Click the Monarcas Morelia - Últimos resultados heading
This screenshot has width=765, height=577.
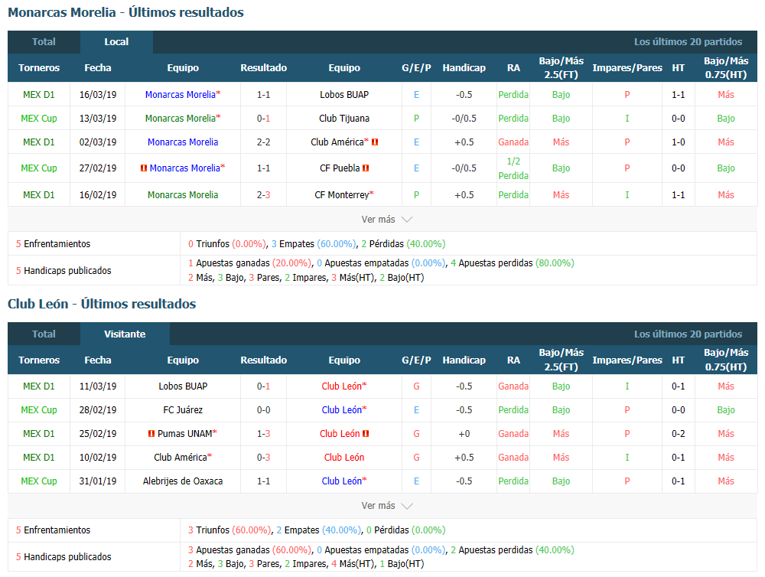tap(126, 12)
